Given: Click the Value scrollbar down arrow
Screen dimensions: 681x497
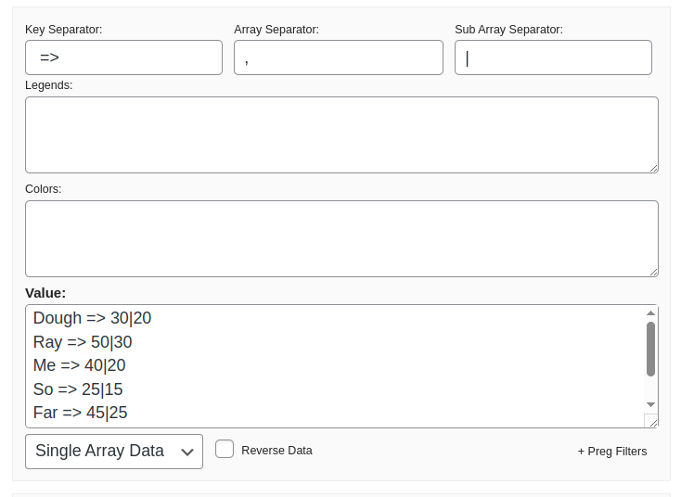Looking at the screenshot, I should (x=650, y=404).
